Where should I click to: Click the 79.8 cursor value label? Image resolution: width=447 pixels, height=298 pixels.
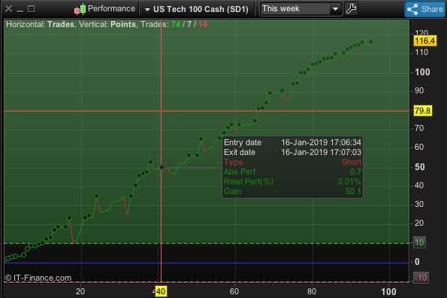pos(422,111)
